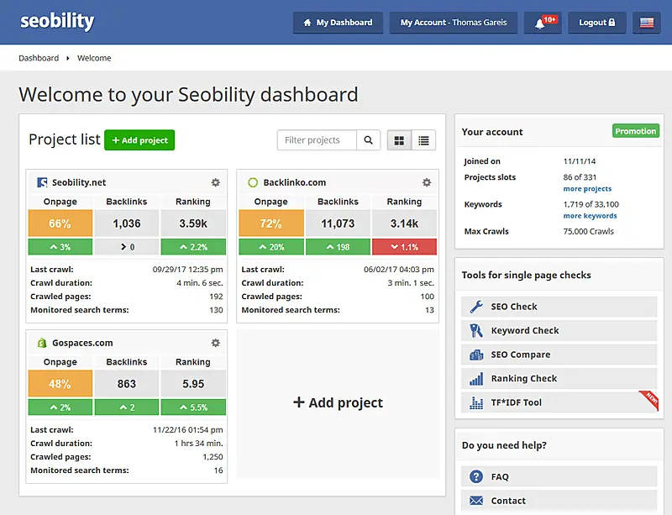Click the green Add project button
672x515 pixels.
139,140
